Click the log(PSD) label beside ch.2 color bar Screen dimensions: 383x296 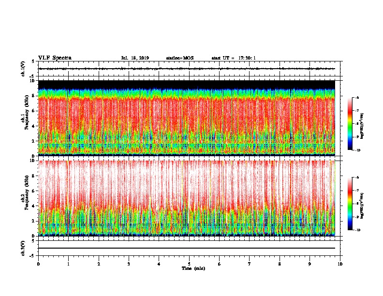pos(362,206)
